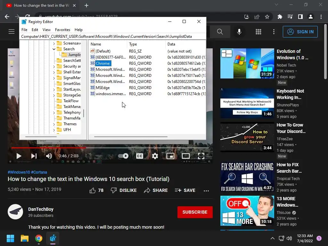Image resolution: width=328 pixels, height=246 pixels.
Task: Open DanTechBoy channel avatar
Action: 15,212
